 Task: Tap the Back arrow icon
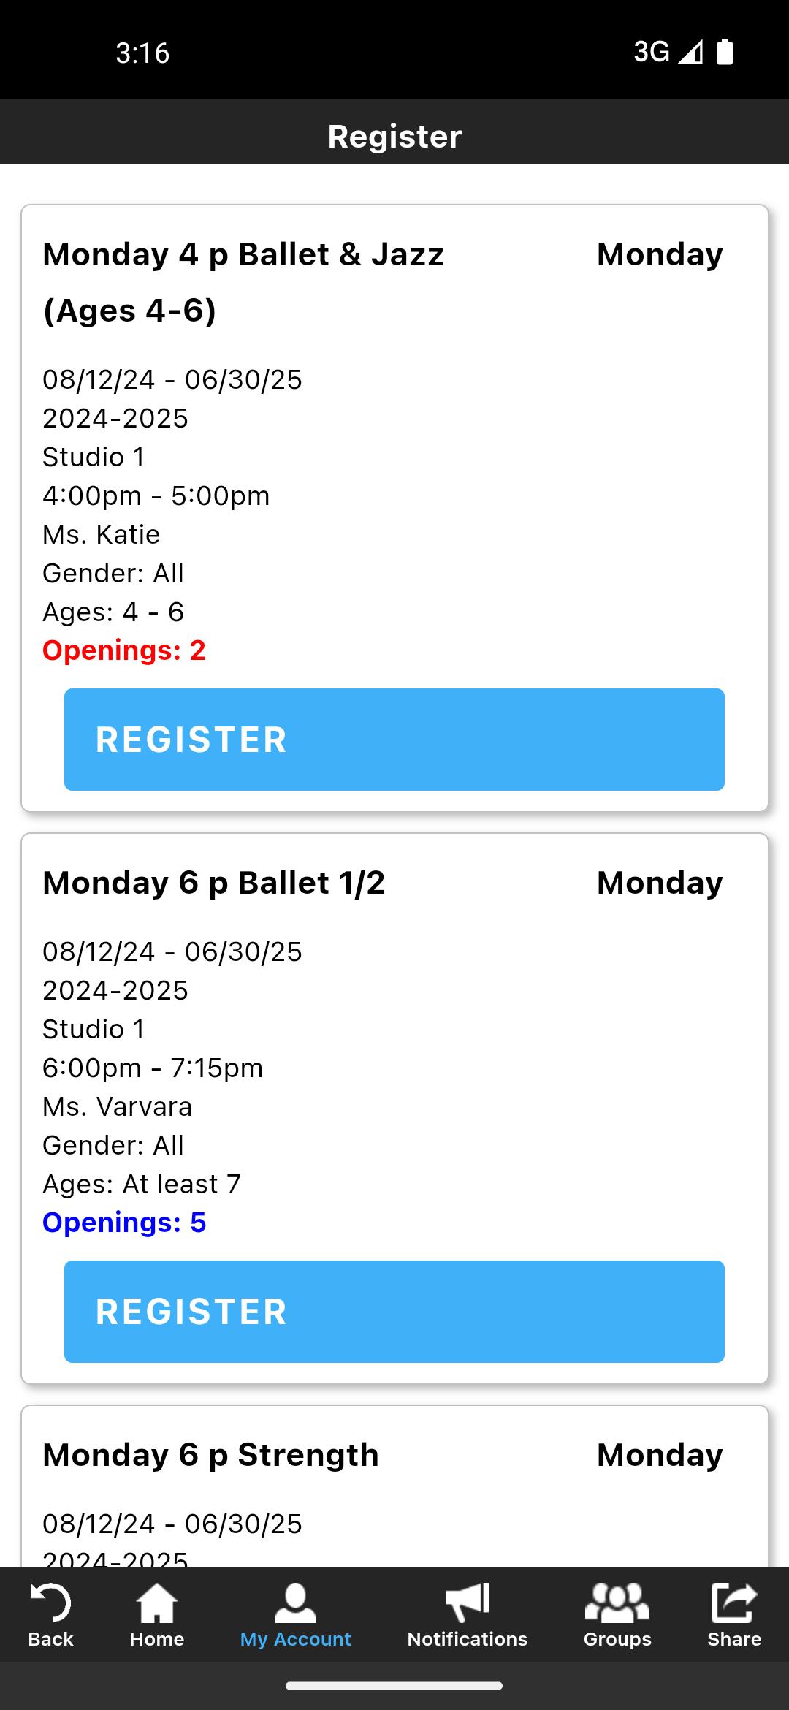[50, 1603]
